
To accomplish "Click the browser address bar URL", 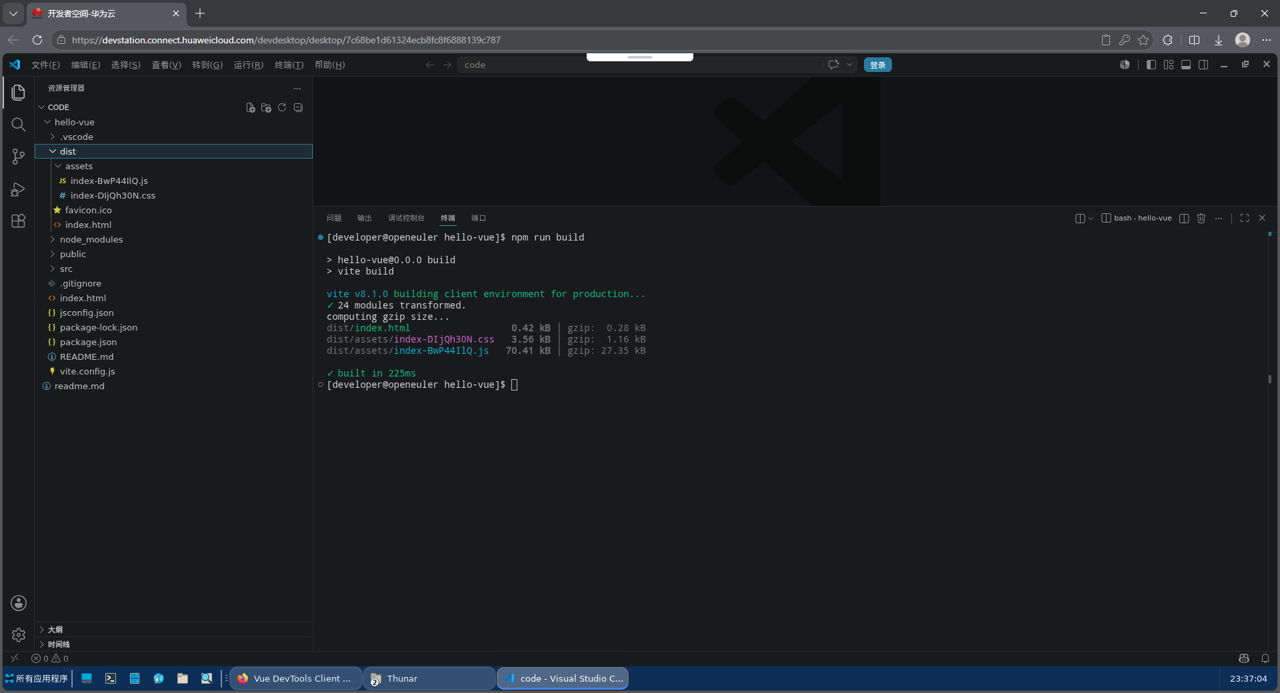I will click(286, 40).
